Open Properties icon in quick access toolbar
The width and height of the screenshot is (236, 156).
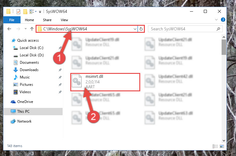click(x=18, y=12)
